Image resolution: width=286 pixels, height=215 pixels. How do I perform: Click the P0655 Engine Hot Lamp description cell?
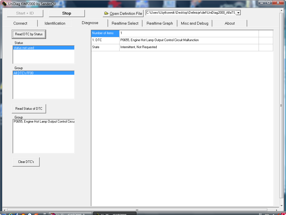[x=189, y=40]
